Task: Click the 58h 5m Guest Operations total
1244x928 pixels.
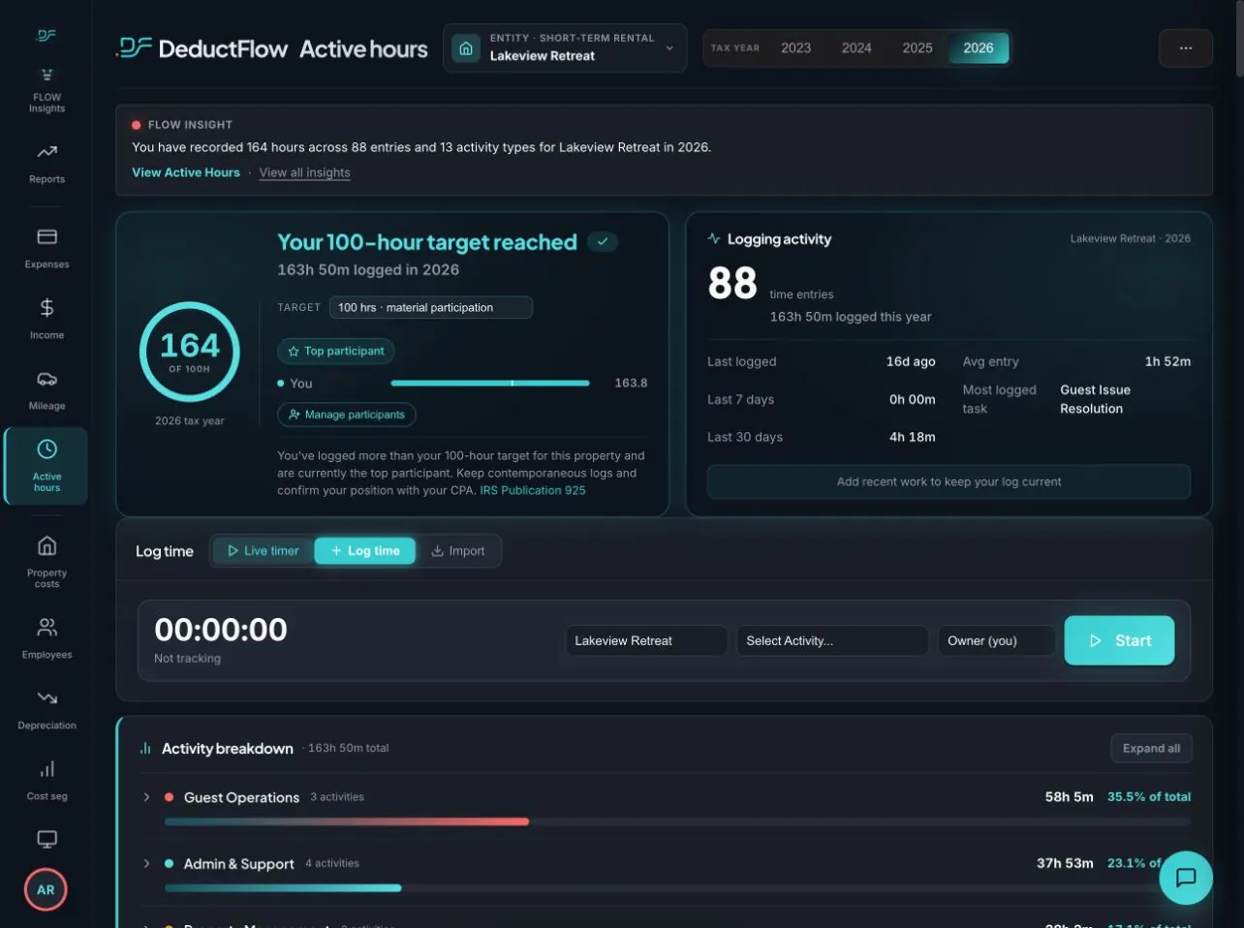Action: [1069, 796]
